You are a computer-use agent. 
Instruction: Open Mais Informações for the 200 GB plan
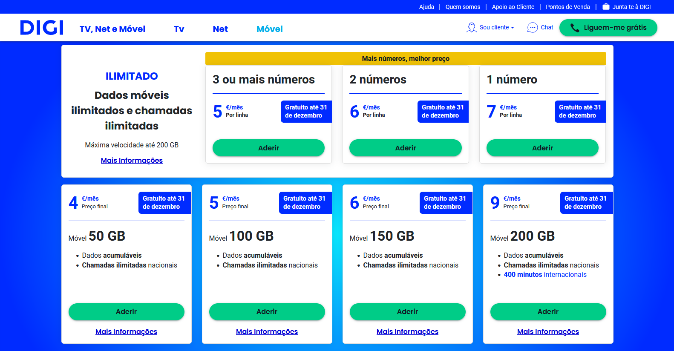(x=548, y=331)
